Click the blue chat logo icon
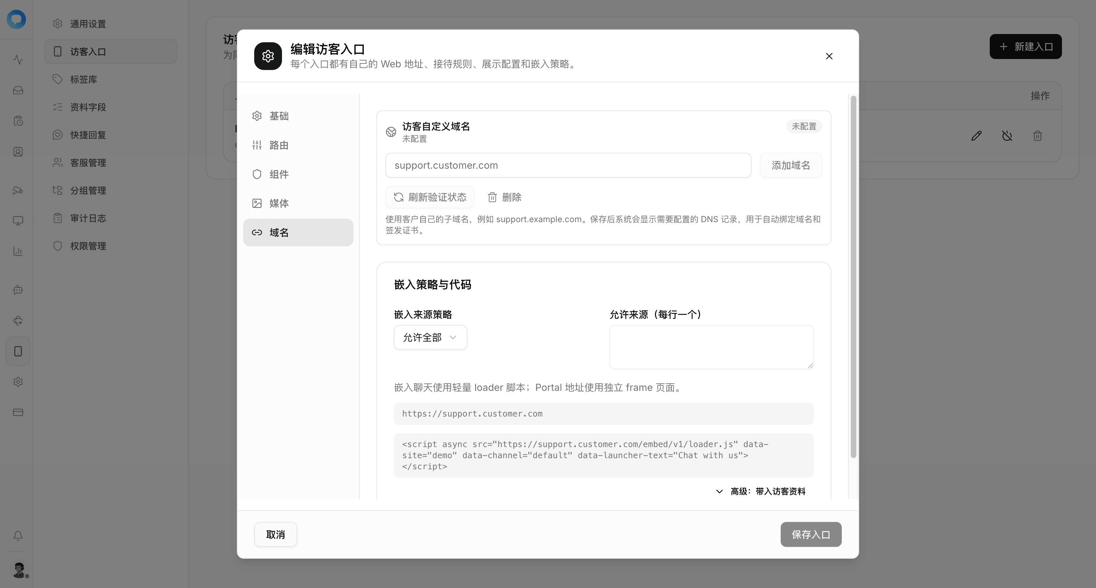Screen dimensions: 1096x588 [x=17, y=19]
